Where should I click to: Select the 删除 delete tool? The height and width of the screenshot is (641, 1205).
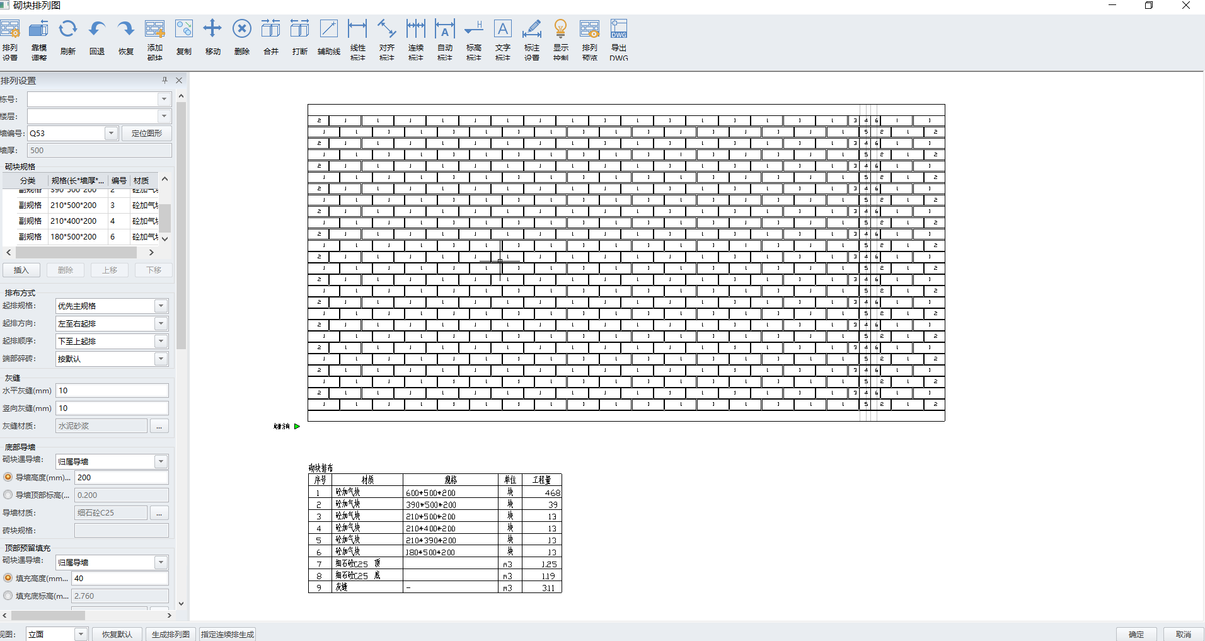pos(242,38)
